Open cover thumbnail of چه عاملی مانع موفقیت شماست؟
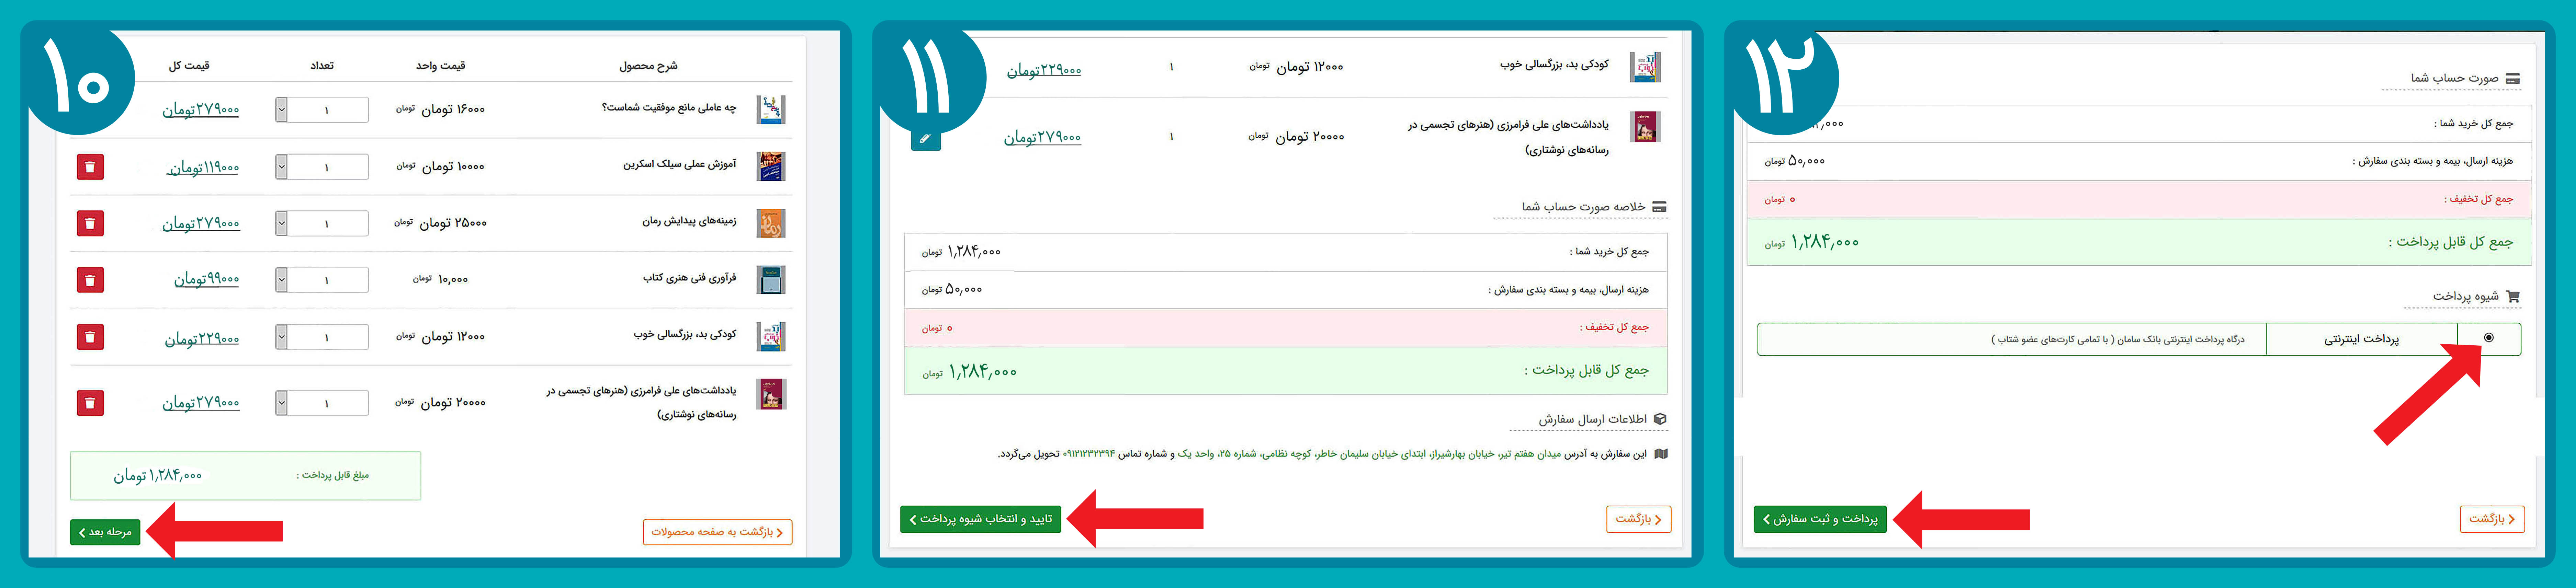The height and width of the screenshot is (588, 2576). pos(771,109)
